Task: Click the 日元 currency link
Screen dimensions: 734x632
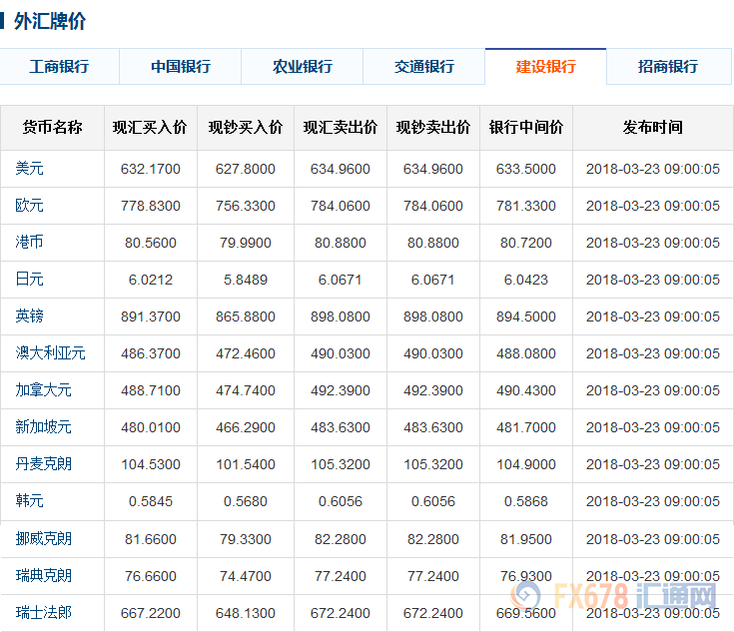Action: (x=30, y=280)
